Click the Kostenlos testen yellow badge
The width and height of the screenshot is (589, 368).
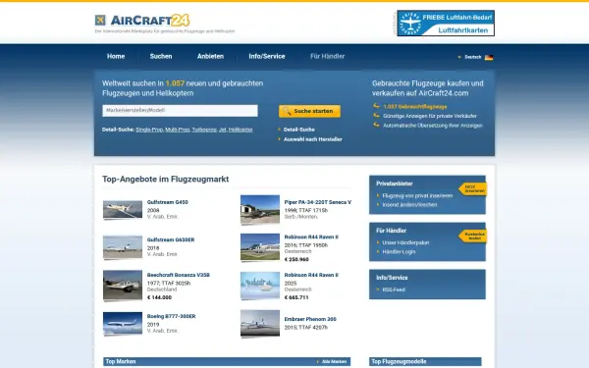point(473,236)
